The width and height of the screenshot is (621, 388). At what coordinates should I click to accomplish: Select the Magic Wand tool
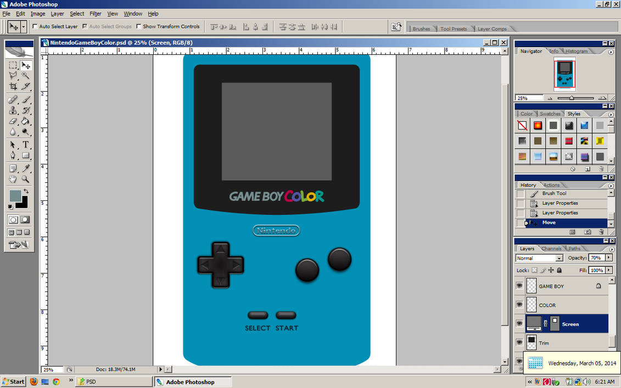tap(26, 75)
